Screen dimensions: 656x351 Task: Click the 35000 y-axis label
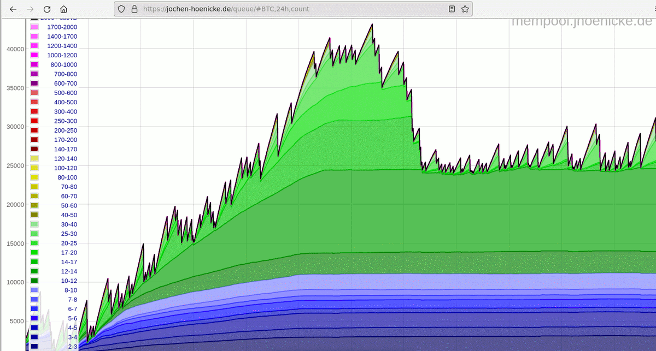[15, 87]
